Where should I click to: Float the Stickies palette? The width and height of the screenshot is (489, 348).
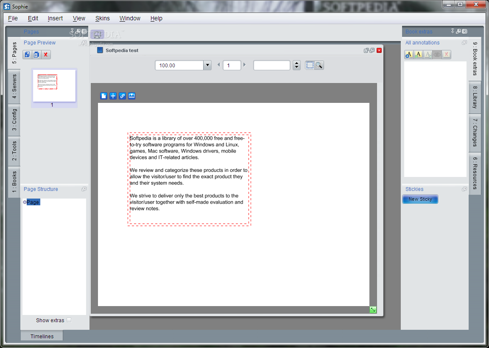pos(464,189)
